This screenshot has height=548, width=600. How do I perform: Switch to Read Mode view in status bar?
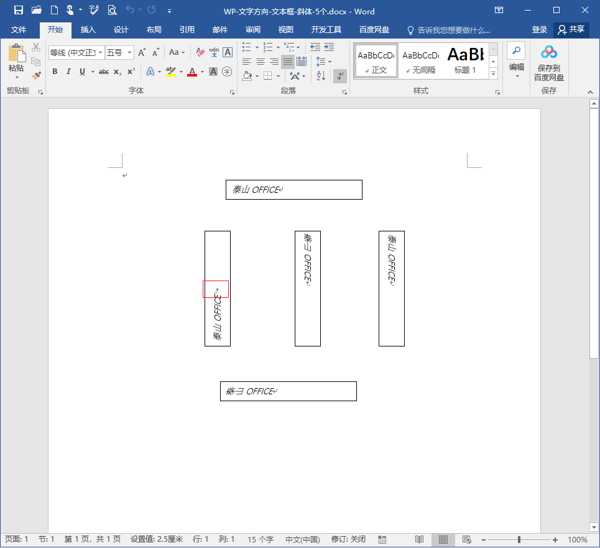tap(420, 539)
